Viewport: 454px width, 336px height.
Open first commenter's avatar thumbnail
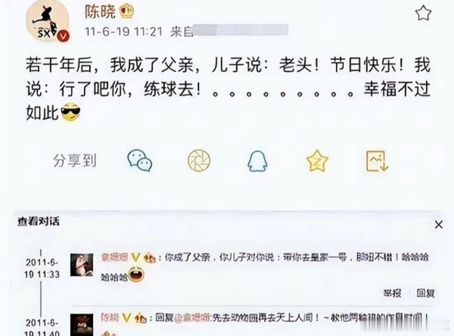pyautogui.click(x=82, y=265)
